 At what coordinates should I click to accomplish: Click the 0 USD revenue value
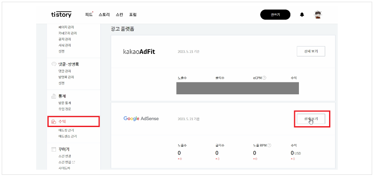click(x=296, y=153)
